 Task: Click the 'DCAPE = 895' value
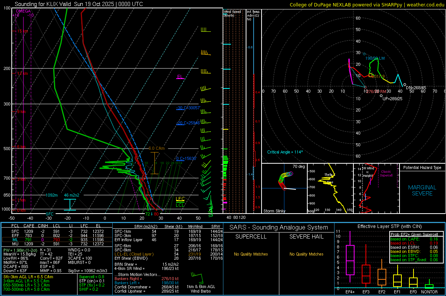click(x=16, y=267)
